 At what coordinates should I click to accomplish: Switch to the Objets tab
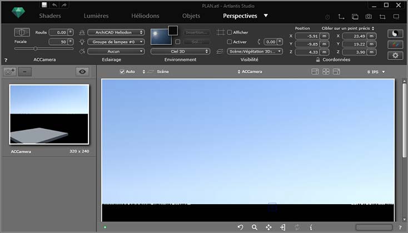pyautogui.click(x=191, y=16)
